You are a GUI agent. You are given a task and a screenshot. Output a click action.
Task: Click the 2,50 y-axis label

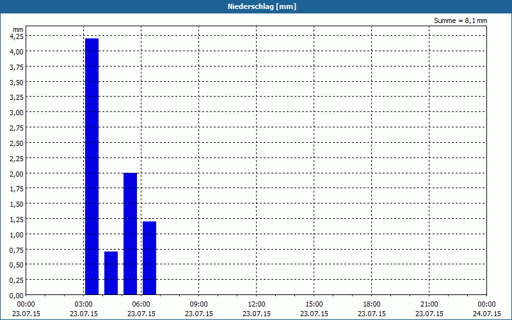pyautogui.click(x=17, y=143)
